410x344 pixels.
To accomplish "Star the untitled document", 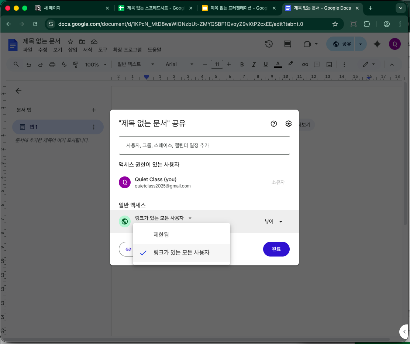I will 70,42.
